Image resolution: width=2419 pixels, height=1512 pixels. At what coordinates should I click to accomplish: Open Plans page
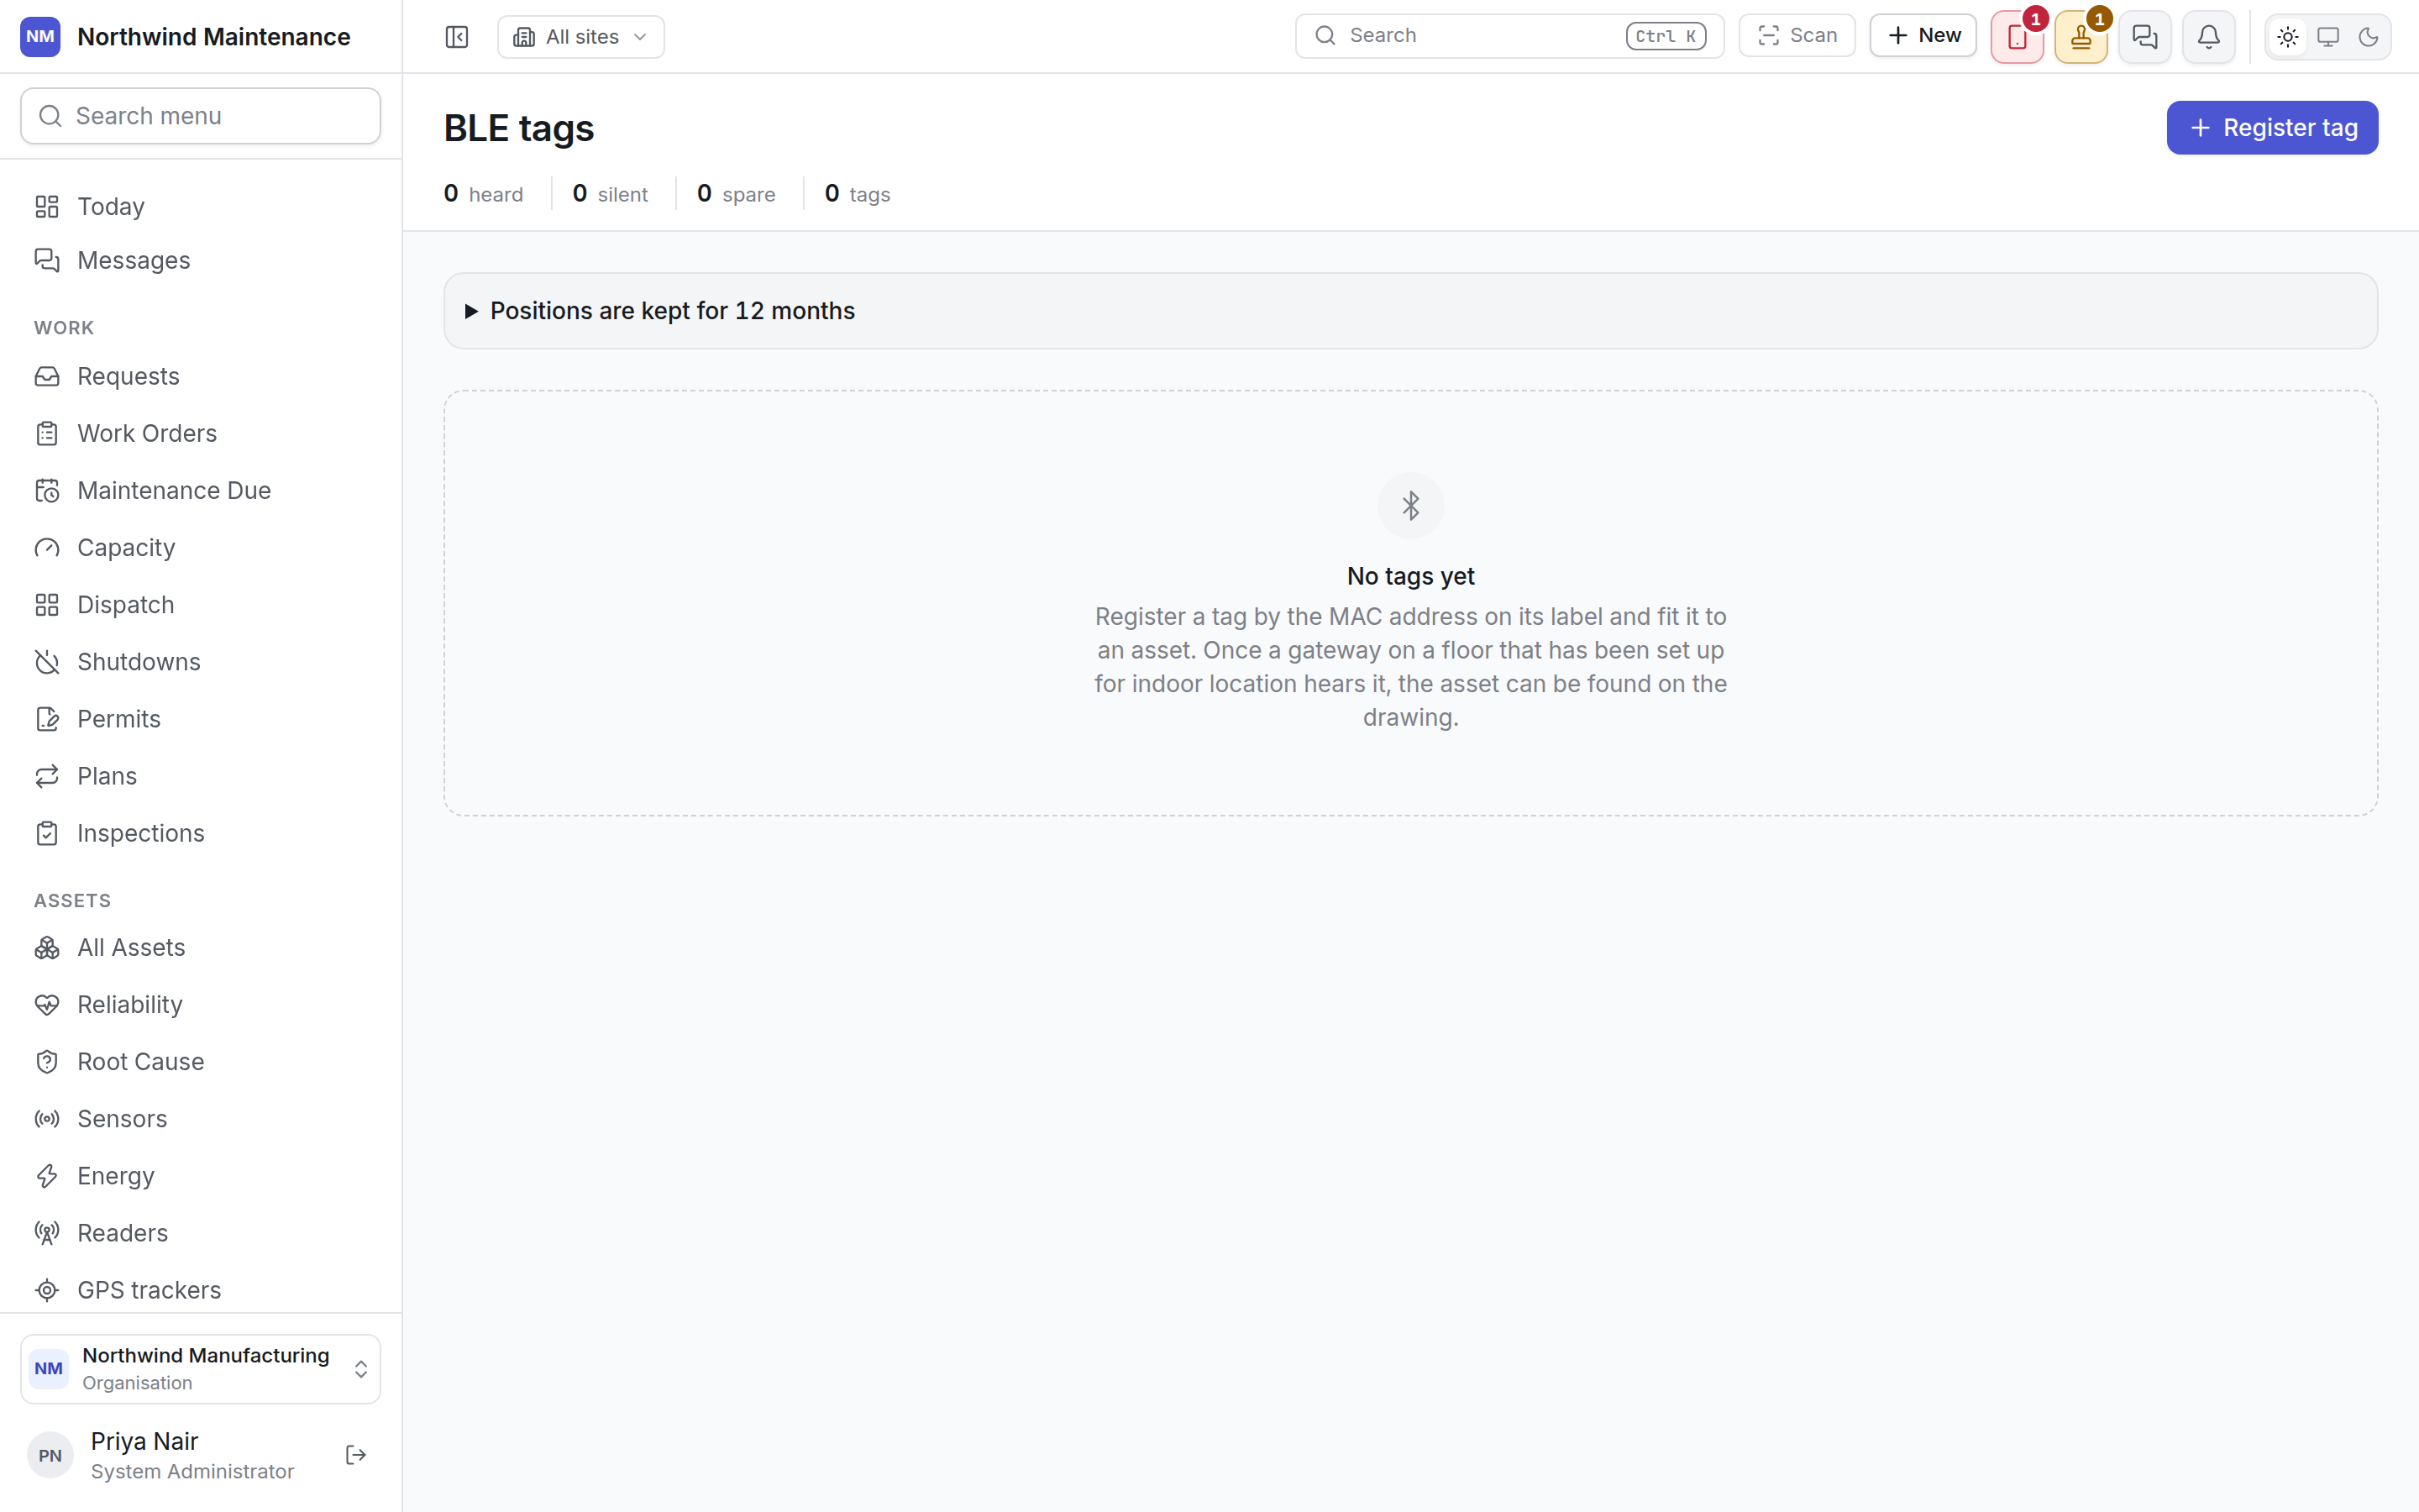pos(201,776)
